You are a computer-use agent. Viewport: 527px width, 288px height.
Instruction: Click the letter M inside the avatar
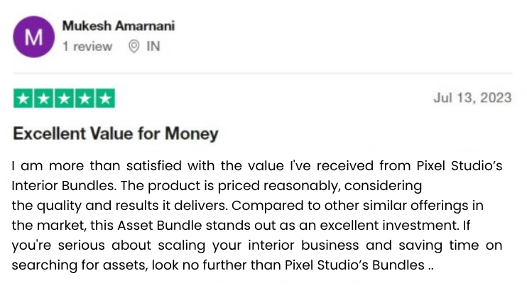[33, 37]
